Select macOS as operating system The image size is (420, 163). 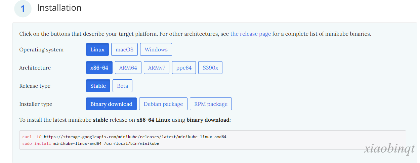click(x=124, y=49)
